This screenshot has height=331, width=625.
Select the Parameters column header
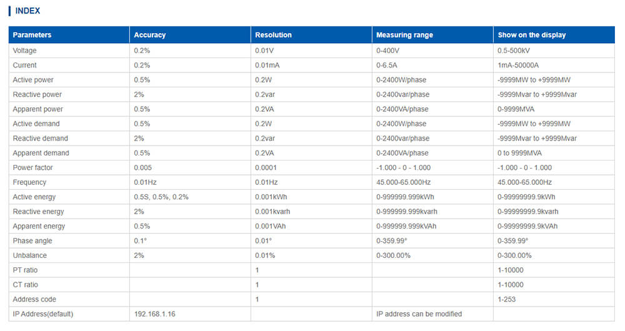(32, 35)
